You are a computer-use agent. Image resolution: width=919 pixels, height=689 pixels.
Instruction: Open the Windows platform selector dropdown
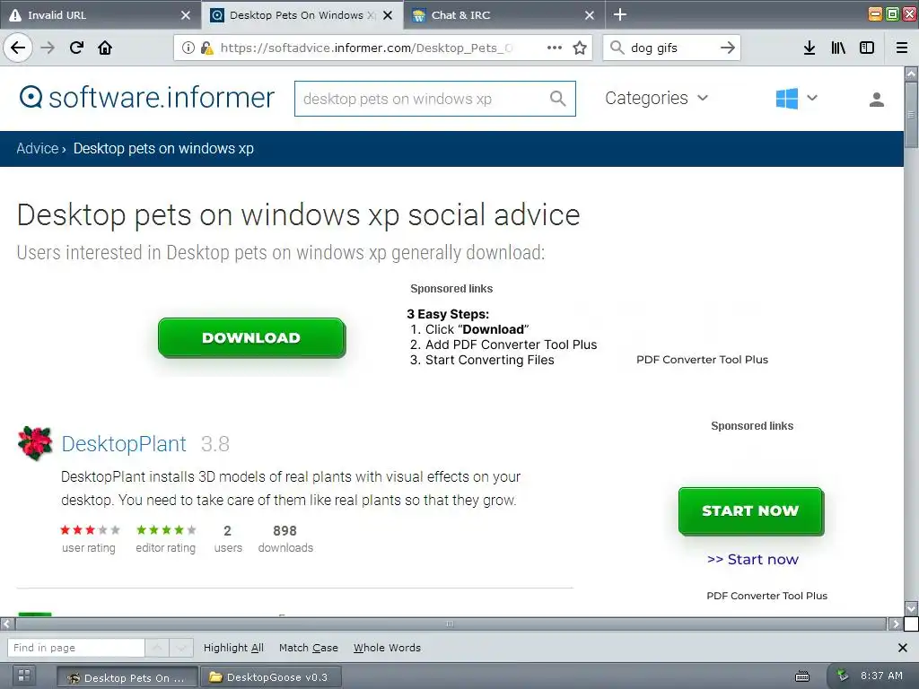click(x=796, y=99)
